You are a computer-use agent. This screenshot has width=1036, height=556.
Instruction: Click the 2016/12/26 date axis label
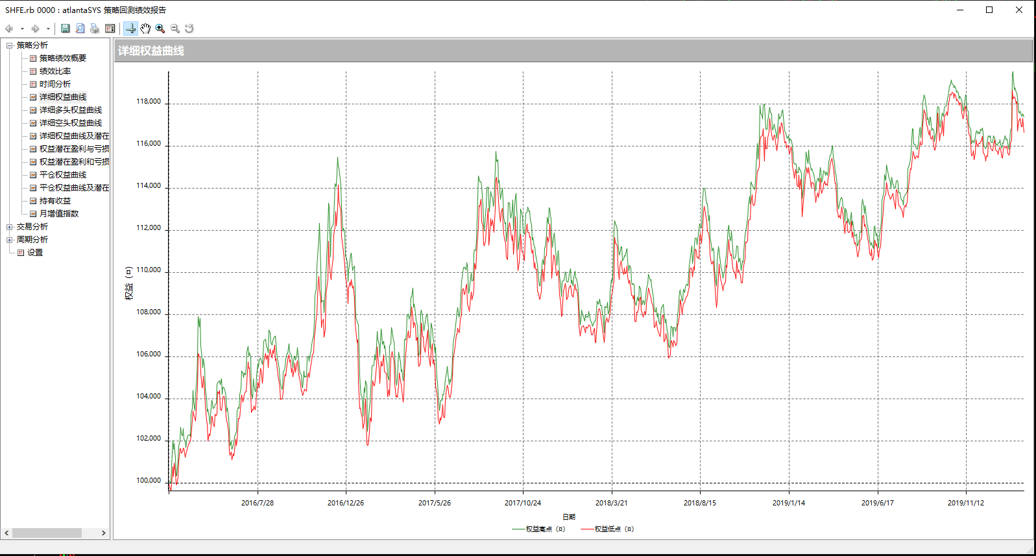click(x=346, y=503)
